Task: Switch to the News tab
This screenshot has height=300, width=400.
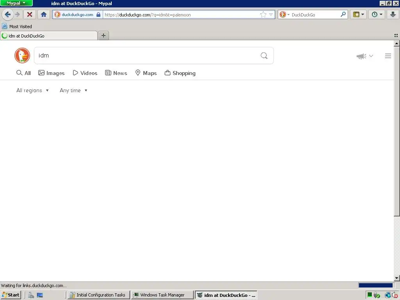Action: click(x=116, y=73)
